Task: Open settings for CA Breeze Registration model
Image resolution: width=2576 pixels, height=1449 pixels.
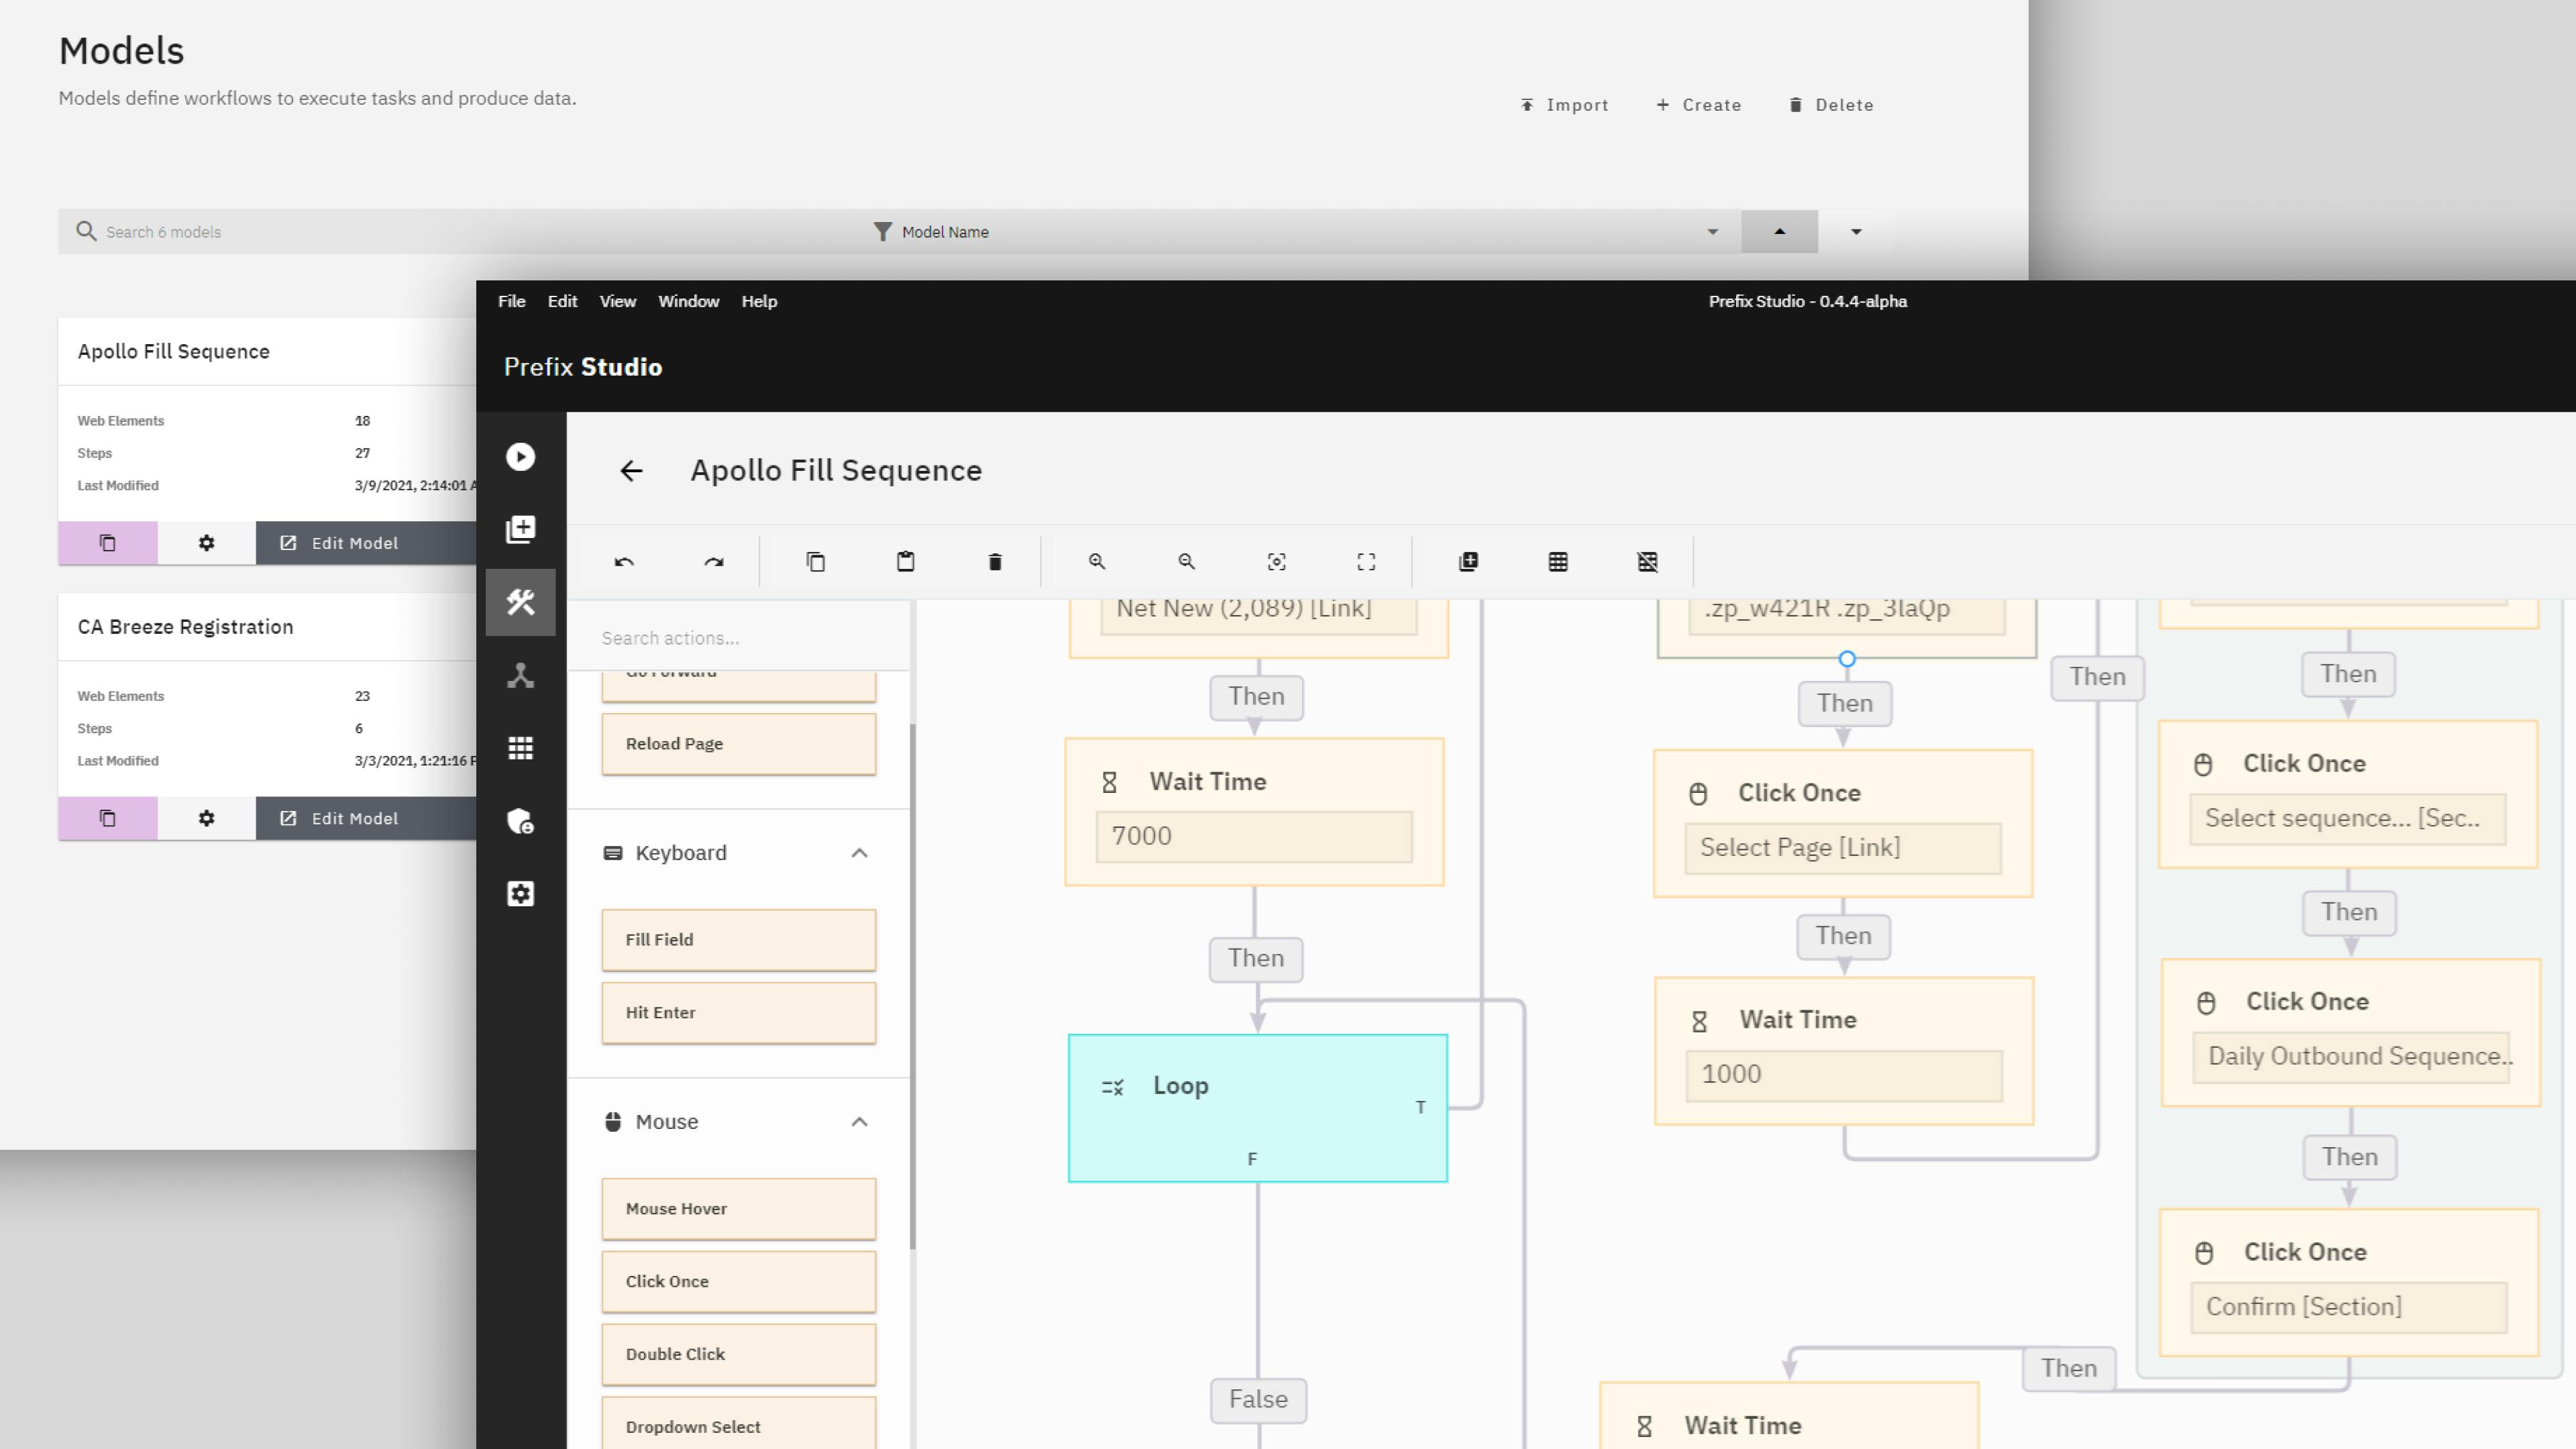Action: pyautogui.click(x=206, y=818)
